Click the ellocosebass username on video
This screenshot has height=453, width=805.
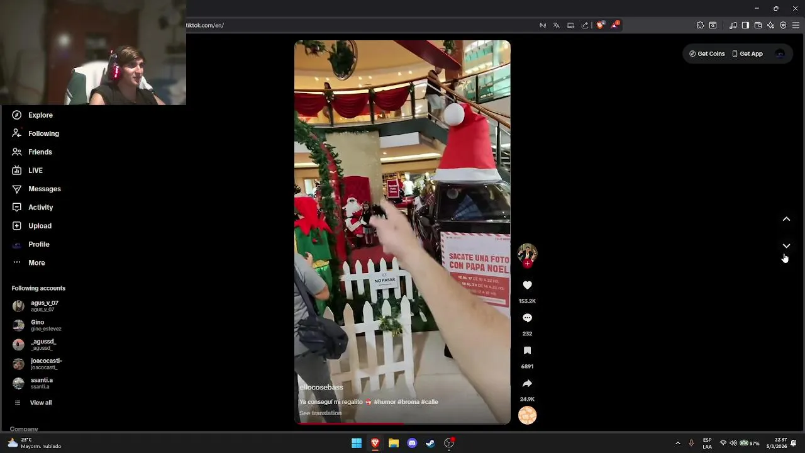(321, 388)
